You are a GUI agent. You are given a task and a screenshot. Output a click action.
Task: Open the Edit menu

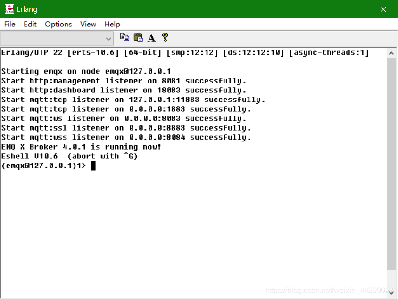point(30,24)
